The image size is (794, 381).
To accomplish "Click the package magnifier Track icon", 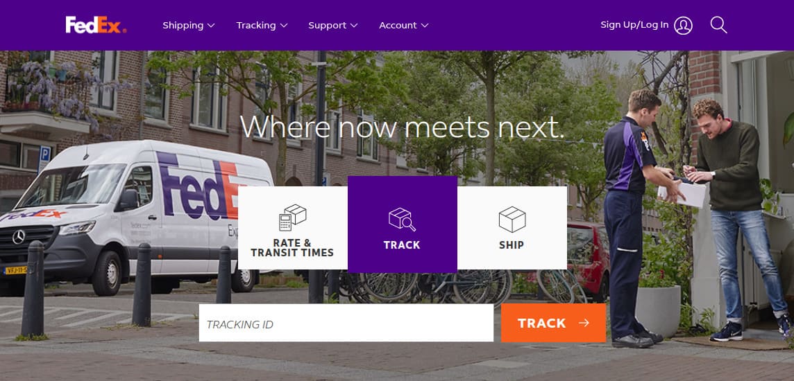I will [402, 220].
